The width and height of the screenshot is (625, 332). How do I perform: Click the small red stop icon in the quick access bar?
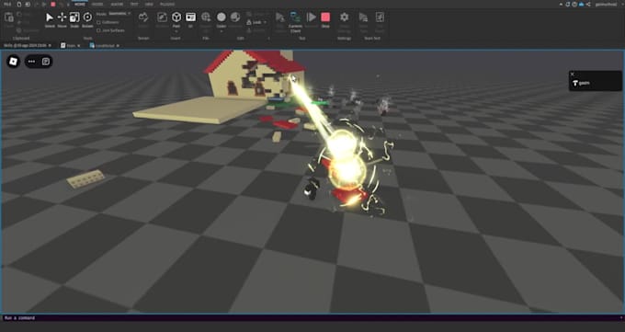53,4
